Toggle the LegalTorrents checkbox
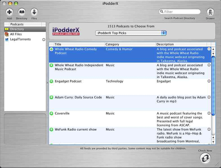Viewport: 221px width, 168px height. click(x=7, y=39)
